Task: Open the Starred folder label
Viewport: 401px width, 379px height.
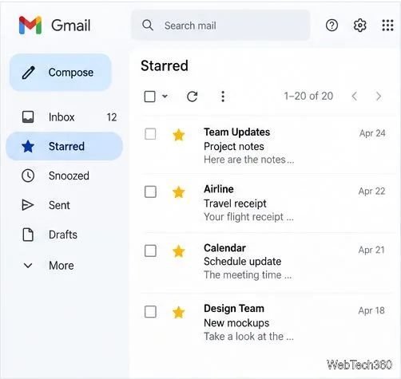Action: tap(66, 146)
